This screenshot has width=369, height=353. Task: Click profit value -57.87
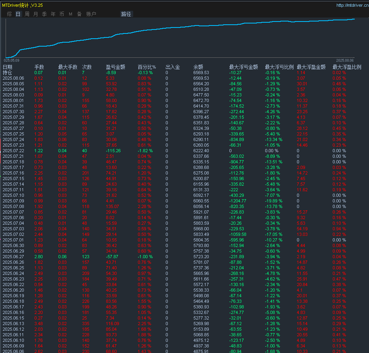(x=112, y=257)
